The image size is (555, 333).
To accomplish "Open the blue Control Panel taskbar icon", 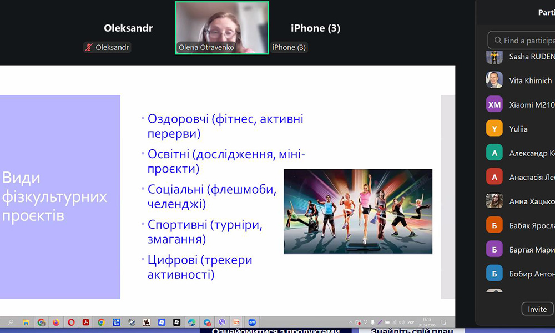I will point(117,322).
